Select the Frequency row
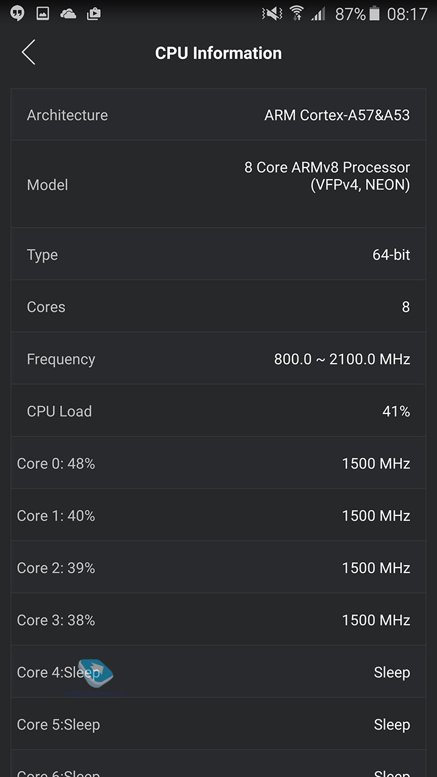The width and height of the screenshot is (437, 777). coord(218,359)
